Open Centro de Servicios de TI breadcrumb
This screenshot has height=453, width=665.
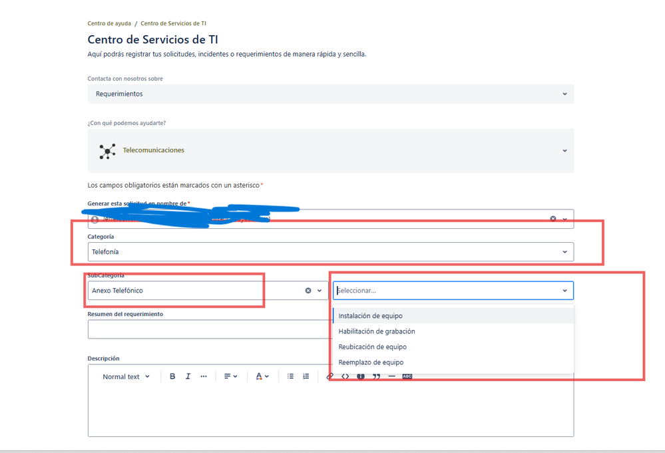[173, 23]
